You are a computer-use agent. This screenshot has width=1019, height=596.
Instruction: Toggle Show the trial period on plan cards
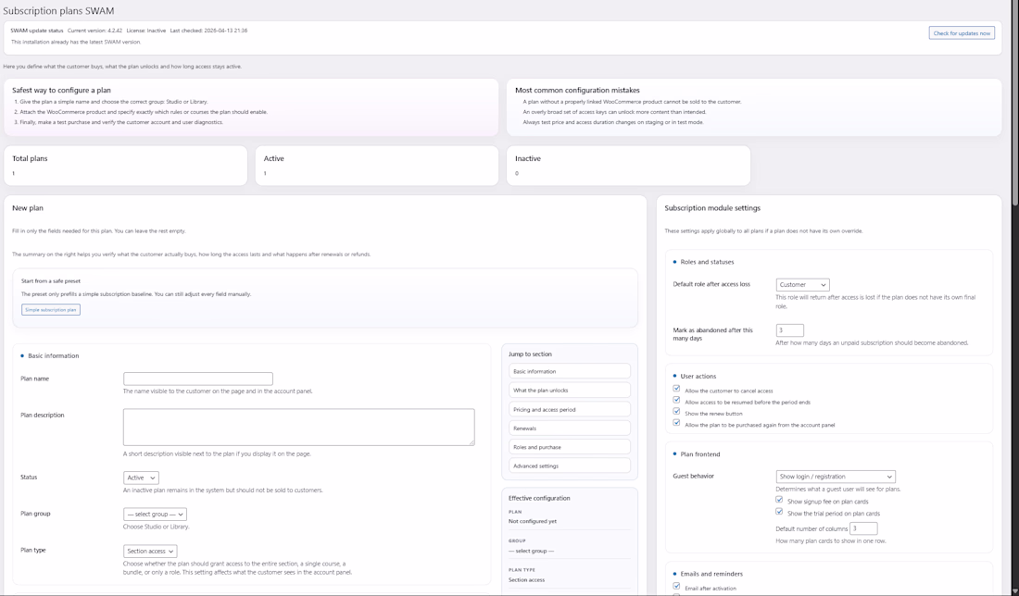tap(779, 512)
